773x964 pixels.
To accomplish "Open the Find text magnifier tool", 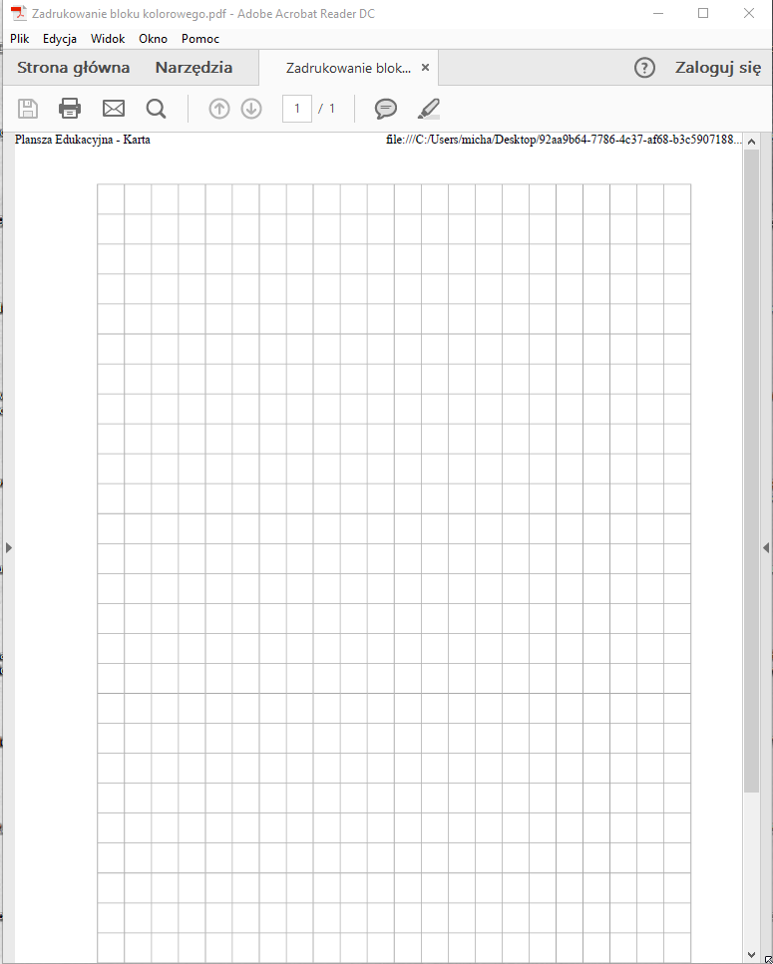I will pos(156,109).
